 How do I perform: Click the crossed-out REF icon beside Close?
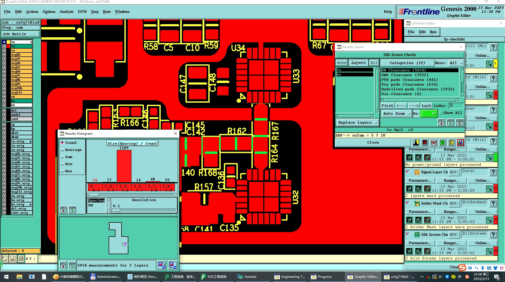click(434, 143)
